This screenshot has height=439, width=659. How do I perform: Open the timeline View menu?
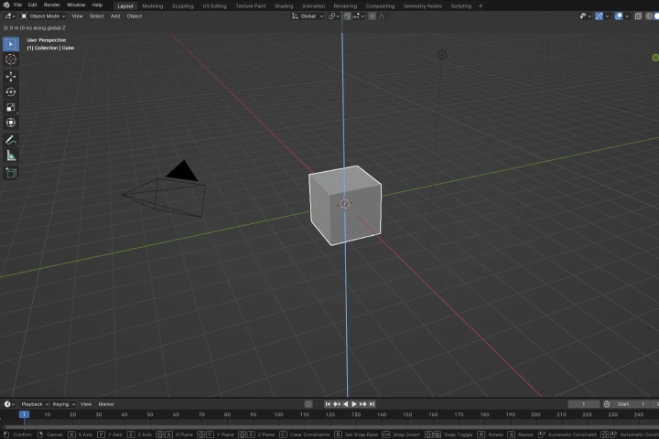tap(86, 404)
